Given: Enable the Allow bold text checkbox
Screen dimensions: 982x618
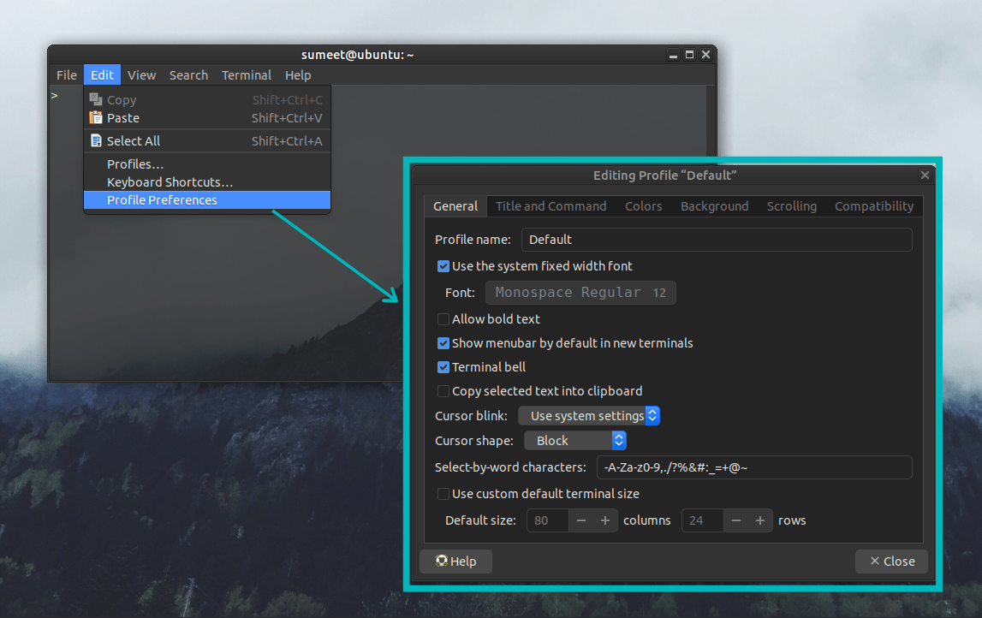Looking at the screenshot, I should (x=443, y=318).
